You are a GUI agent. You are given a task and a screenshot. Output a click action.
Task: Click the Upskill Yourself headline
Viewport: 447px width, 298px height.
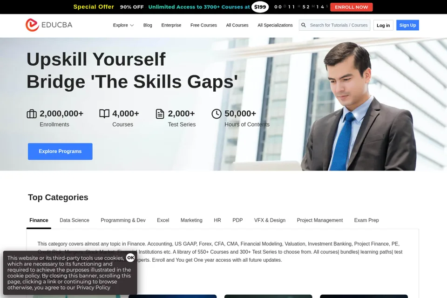pyautogui.click(x=96, y=59)
